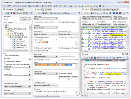Open the File Sizes dropdown

pyautogui.click(x=17, y=94)
